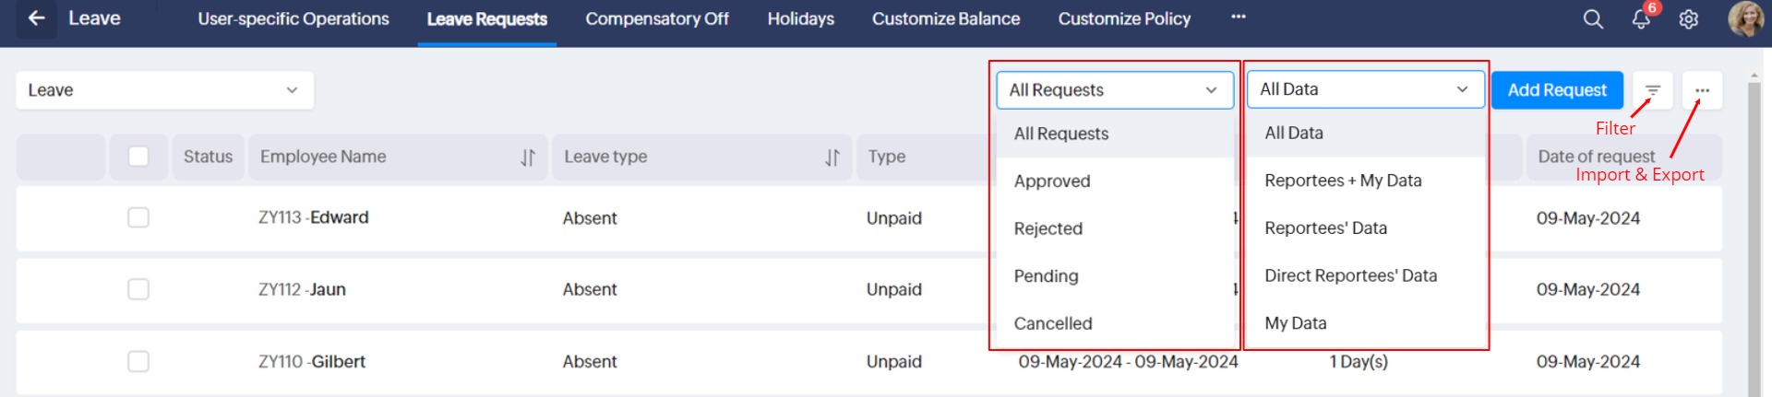Image resolution: width=1772 pixels, height=397 pixels.
Task: Expand the Leave dropdown at top left
Action: 165,90
